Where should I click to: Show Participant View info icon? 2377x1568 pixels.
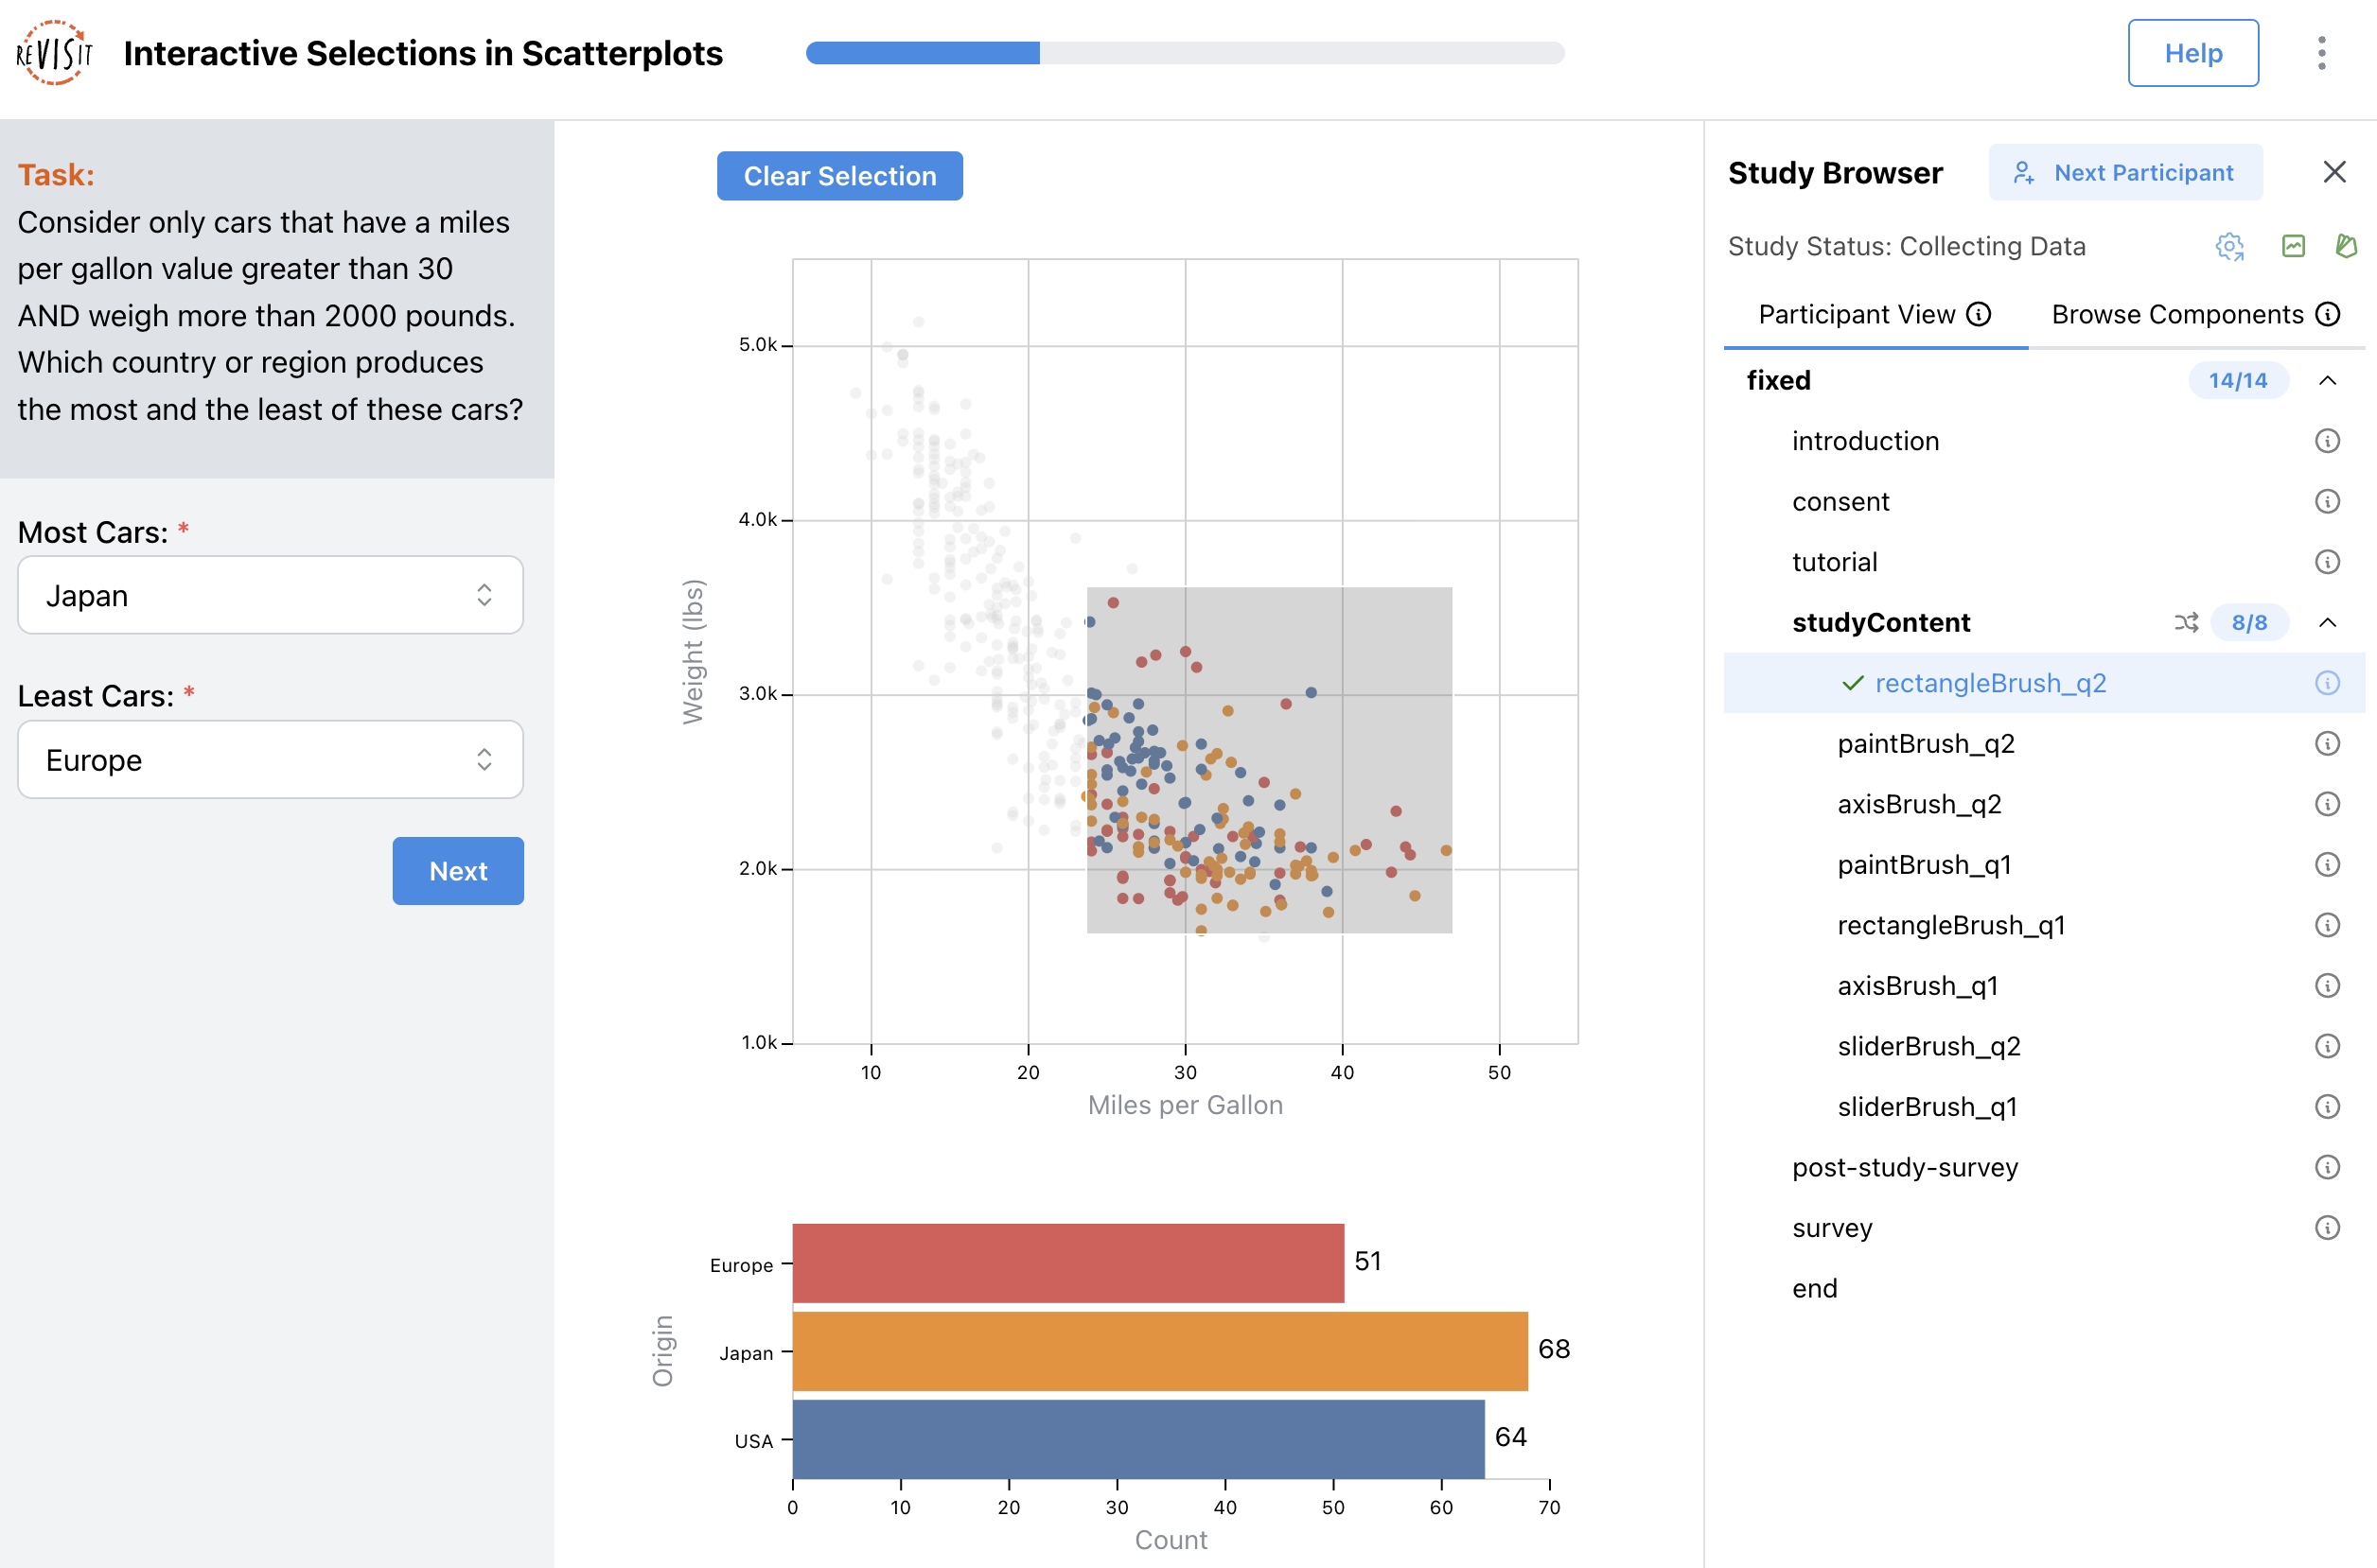[1978, 315]
